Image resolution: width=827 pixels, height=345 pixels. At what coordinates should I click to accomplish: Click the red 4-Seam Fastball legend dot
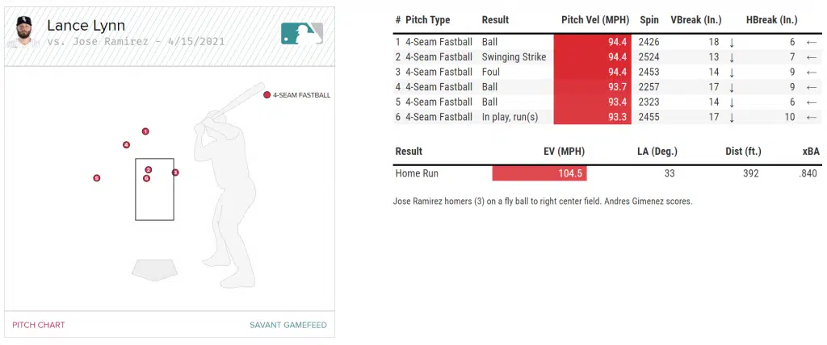(267, 95)
